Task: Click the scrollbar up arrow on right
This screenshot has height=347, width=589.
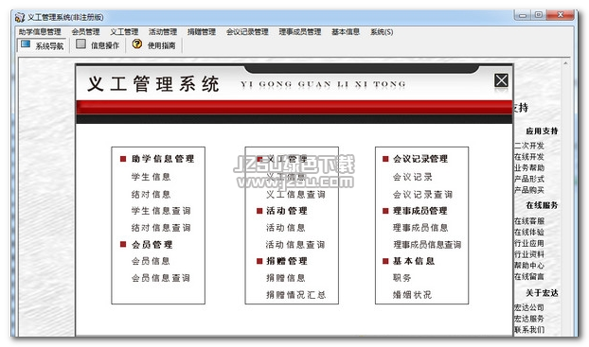Action: (565, 63)
